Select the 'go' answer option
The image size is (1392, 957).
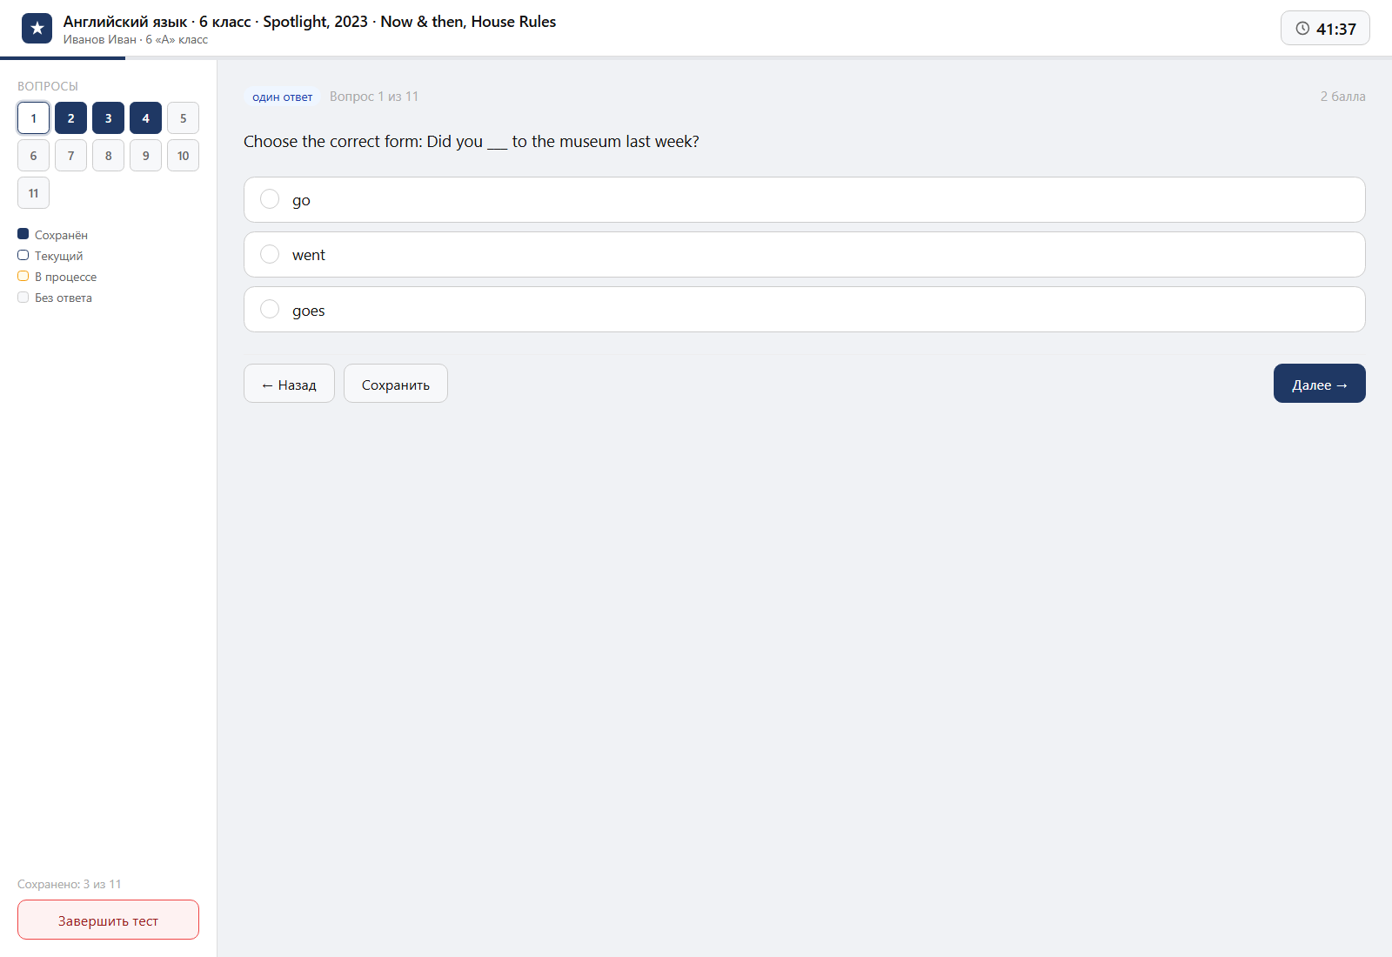(x=804, y=200)
